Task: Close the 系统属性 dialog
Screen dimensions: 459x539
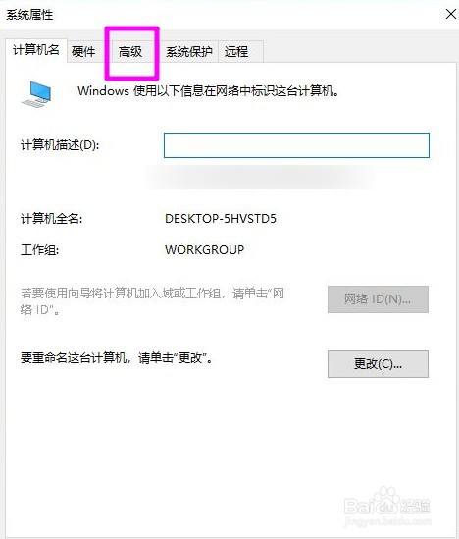Action: point(451,14)
